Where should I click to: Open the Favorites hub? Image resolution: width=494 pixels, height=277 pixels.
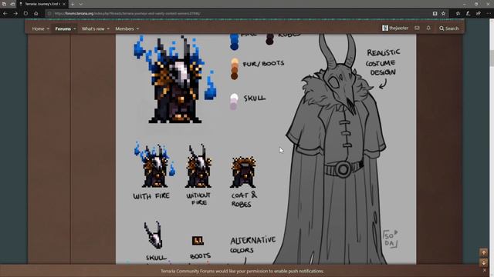pos(458,14)
